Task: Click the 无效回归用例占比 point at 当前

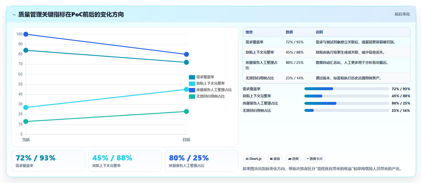Action: coord(26,122)
